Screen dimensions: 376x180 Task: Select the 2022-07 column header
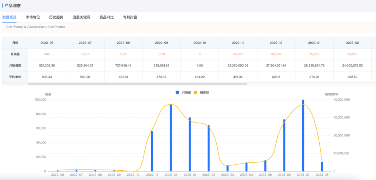point(85,43)
